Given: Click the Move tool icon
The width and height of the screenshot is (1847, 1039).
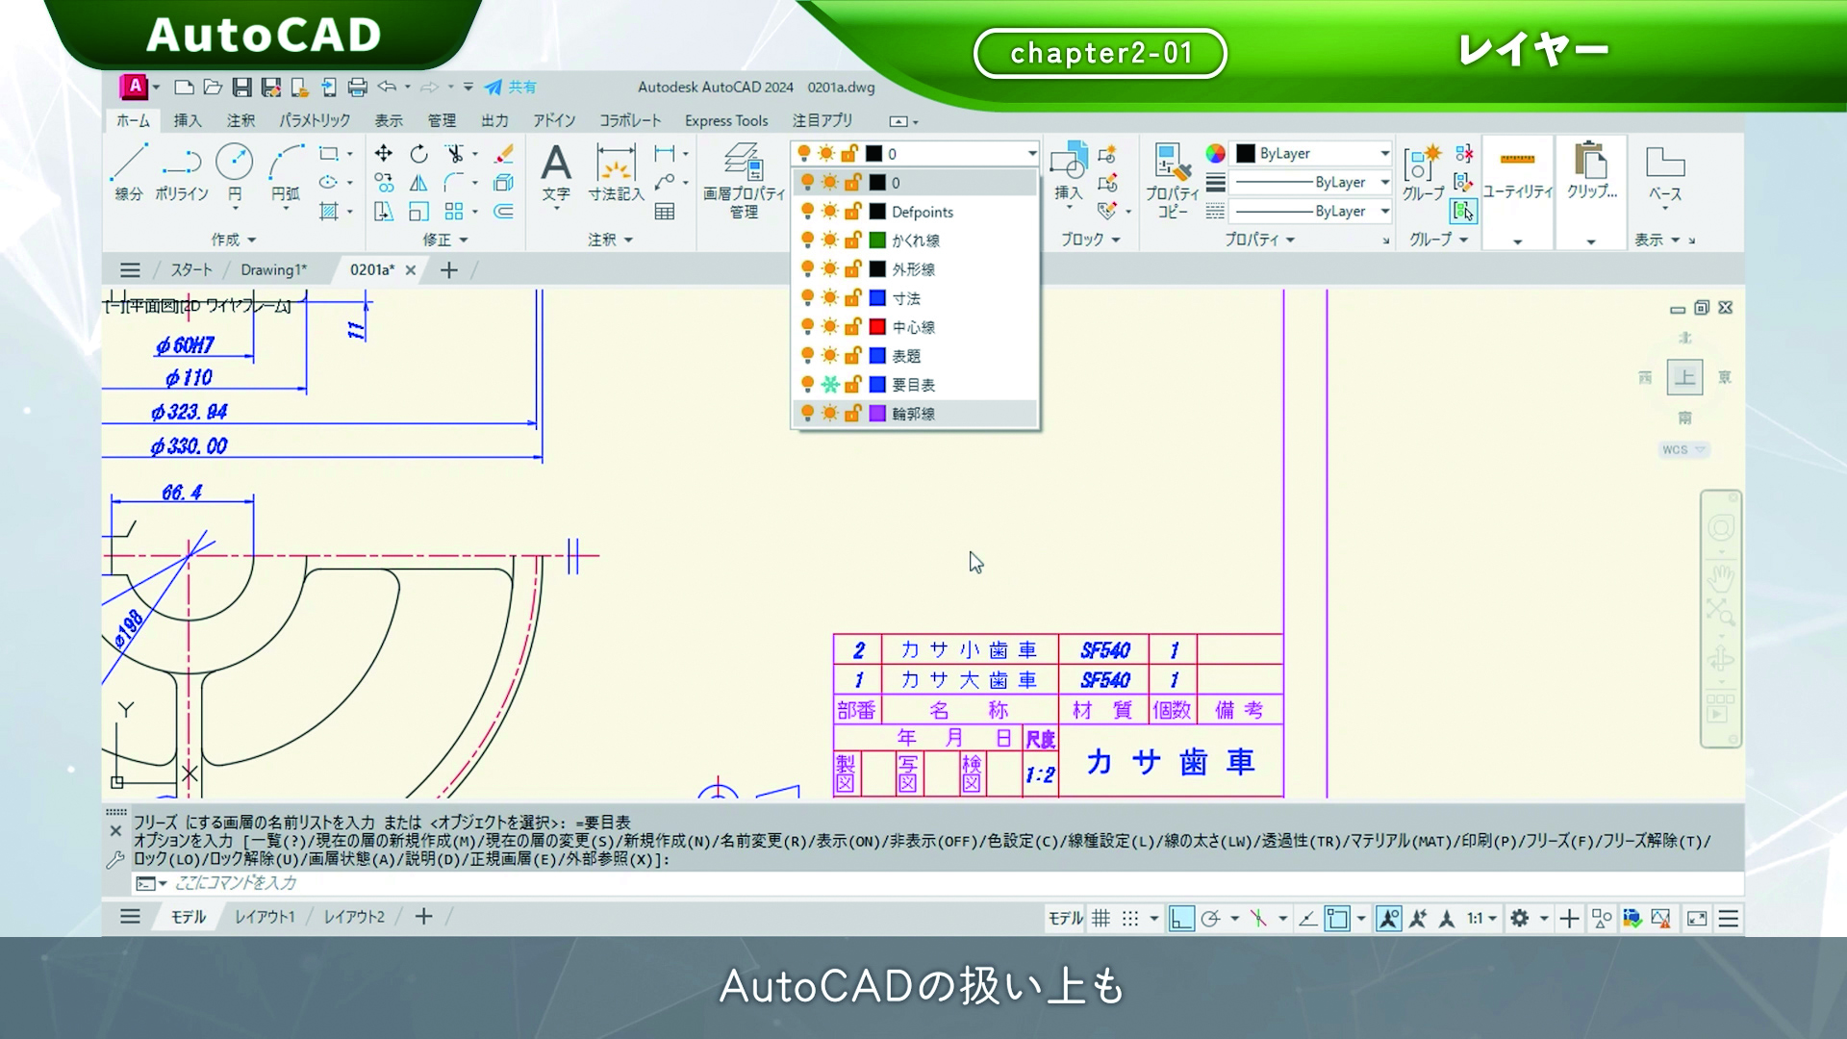Looking at the screenshot, I should tap(383, 154).
